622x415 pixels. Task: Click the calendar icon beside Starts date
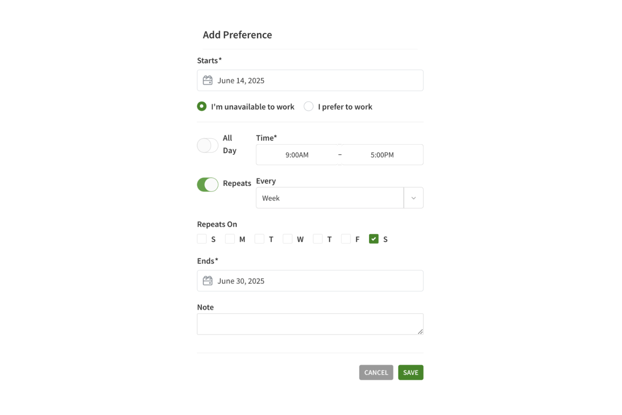[207, 80]
